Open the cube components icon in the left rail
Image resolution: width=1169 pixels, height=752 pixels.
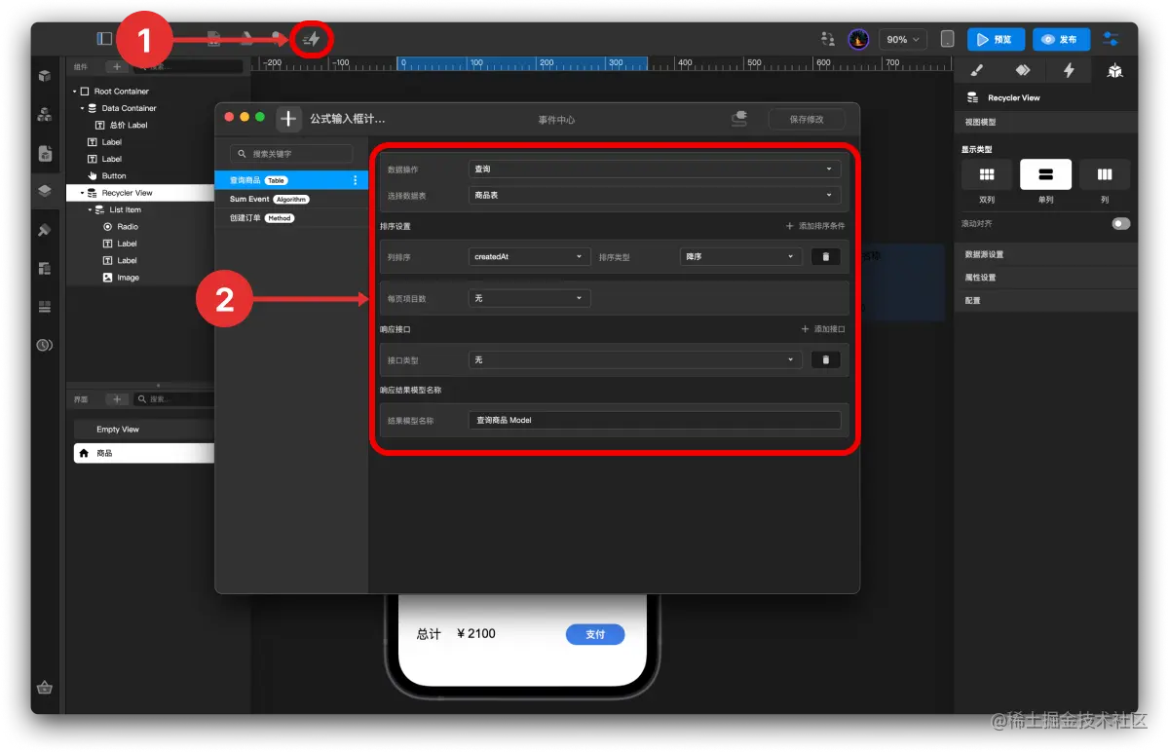tap(44, 76)
